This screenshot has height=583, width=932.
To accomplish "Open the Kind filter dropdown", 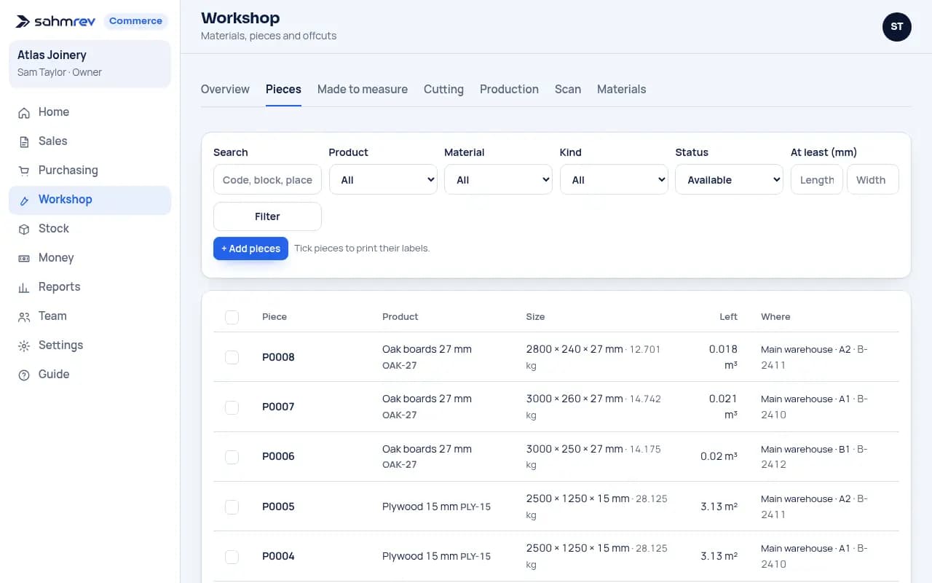I will coord(614,180).
